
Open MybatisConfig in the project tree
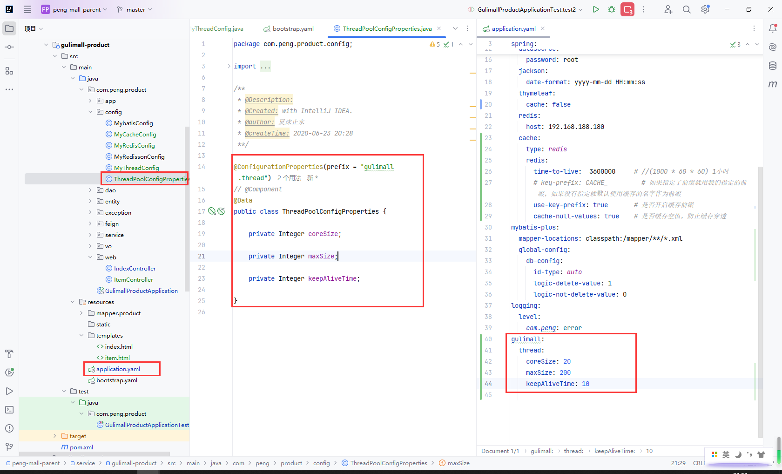[133, 123]
